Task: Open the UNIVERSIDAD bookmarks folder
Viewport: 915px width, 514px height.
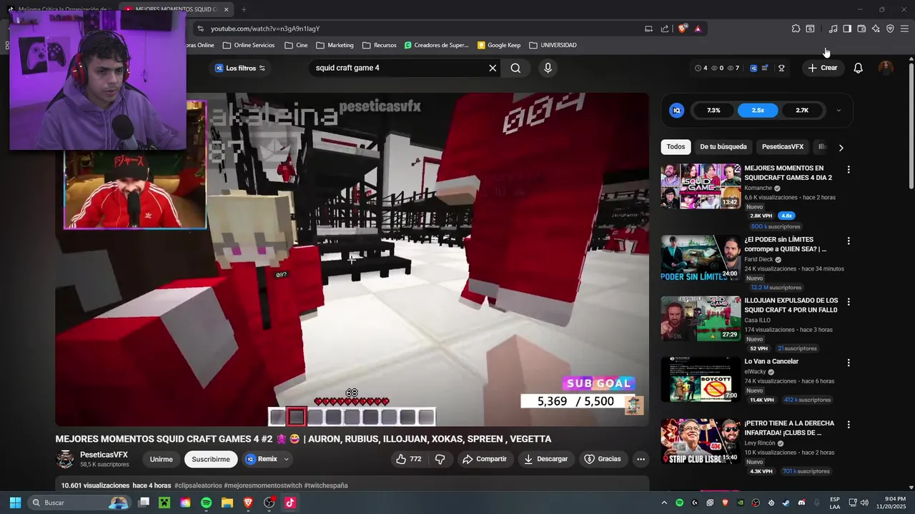Action: 553,45
